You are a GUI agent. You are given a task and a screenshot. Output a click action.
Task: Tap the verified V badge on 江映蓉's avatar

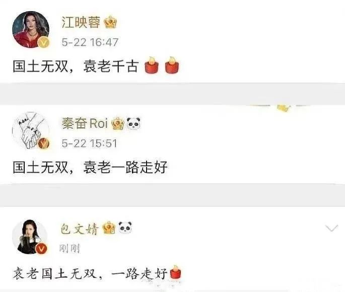[x=43, y=43]
